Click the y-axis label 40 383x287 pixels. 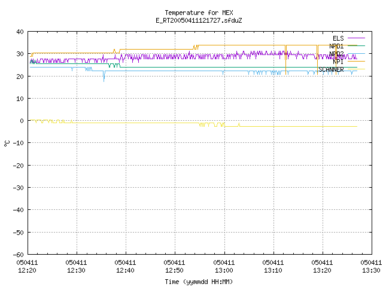tap(20, 32)
